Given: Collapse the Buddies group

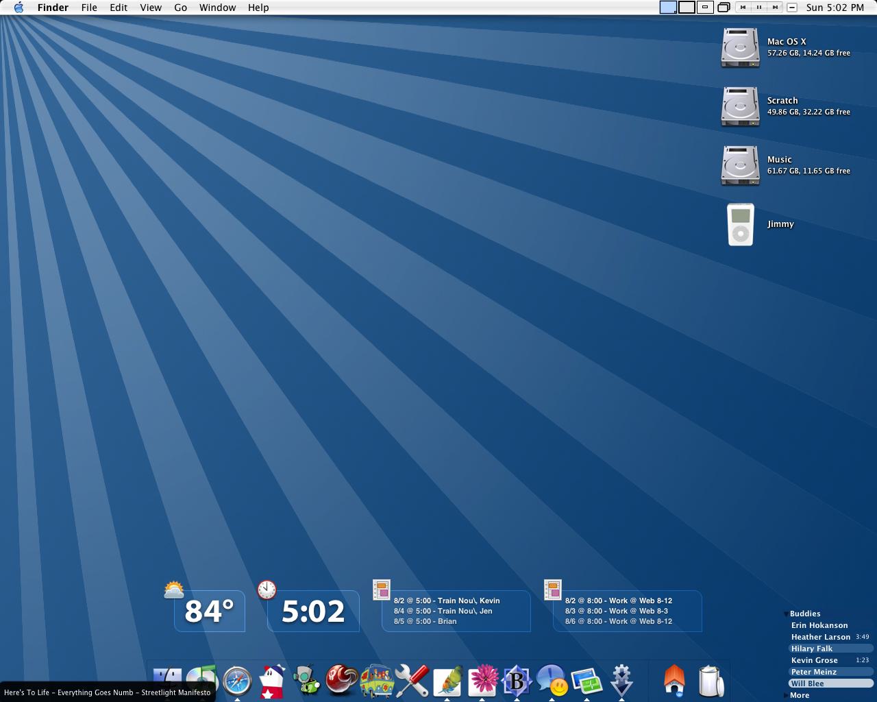Looking at the screenshot, I should [x=785, y=614].
